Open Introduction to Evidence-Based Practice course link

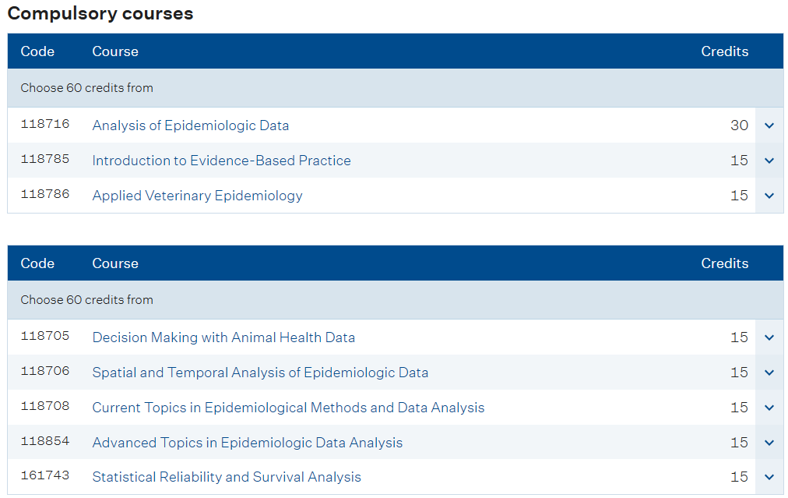(222, 161)
